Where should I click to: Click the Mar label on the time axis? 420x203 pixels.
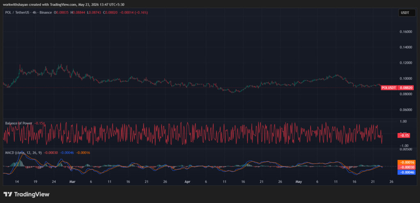point(73,182)
